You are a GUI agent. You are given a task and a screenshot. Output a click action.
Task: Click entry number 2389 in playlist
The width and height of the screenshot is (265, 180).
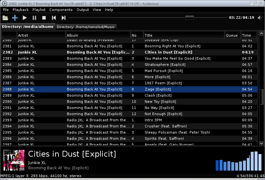7,95
